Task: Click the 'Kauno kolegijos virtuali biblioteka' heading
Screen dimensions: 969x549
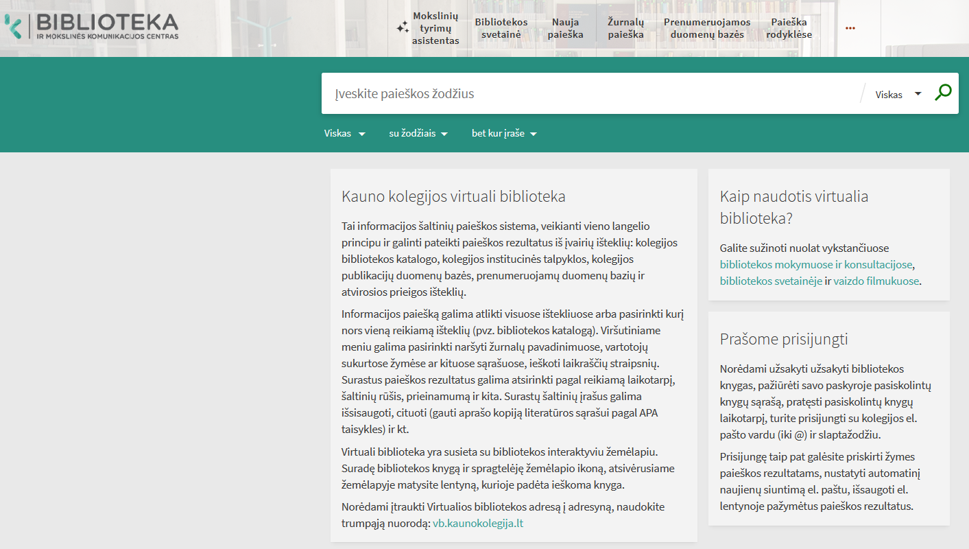Action: (x=453, y=197)
